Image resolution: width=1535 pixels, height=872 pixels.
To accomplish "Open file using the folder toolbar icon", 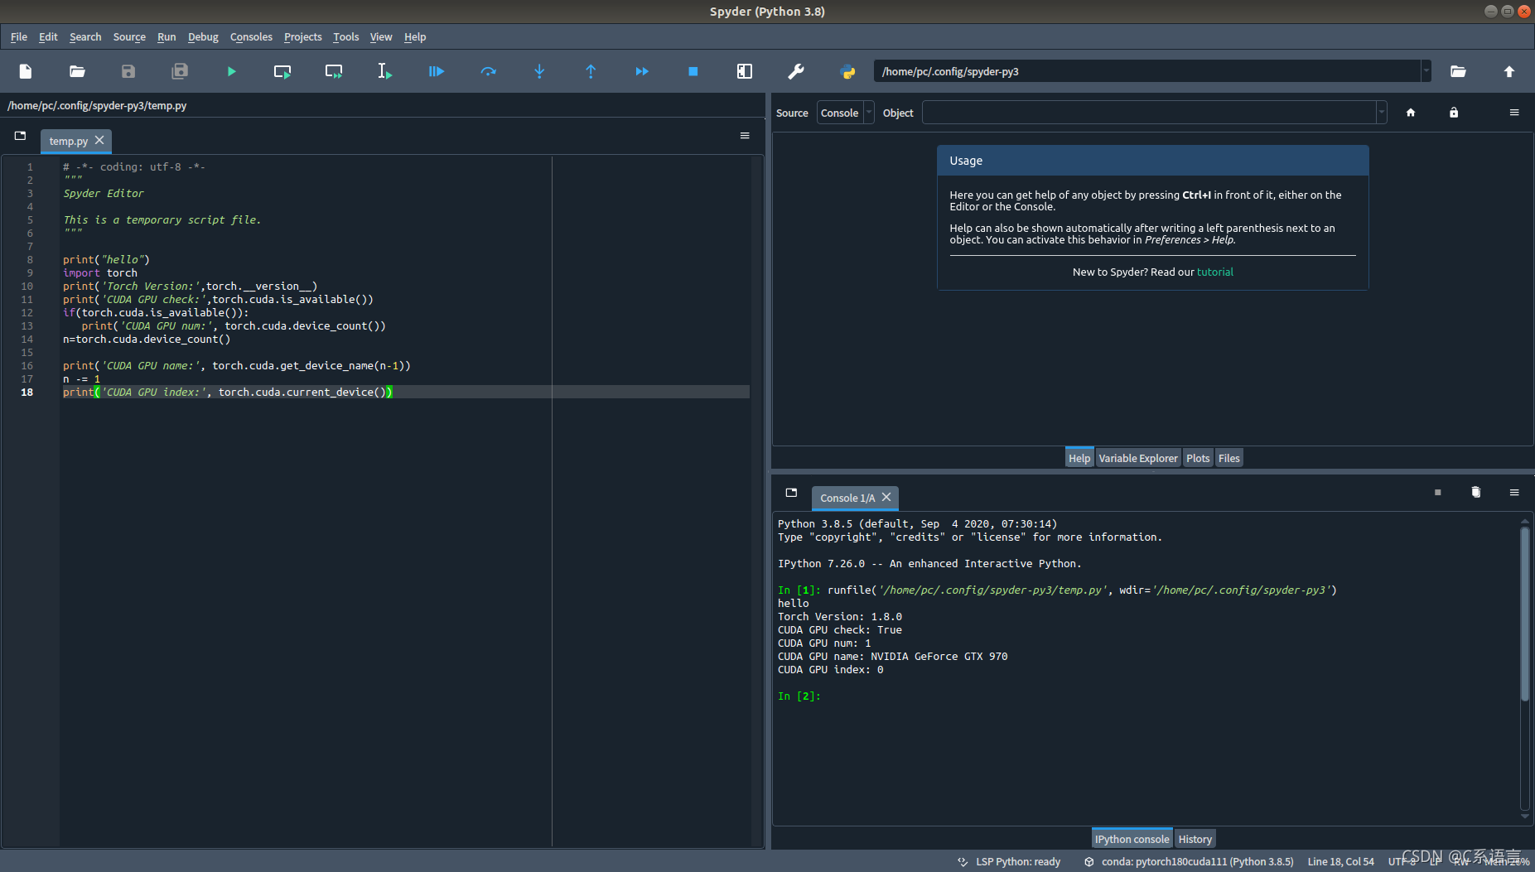I will pyautogui.click(x=77, y=71).
